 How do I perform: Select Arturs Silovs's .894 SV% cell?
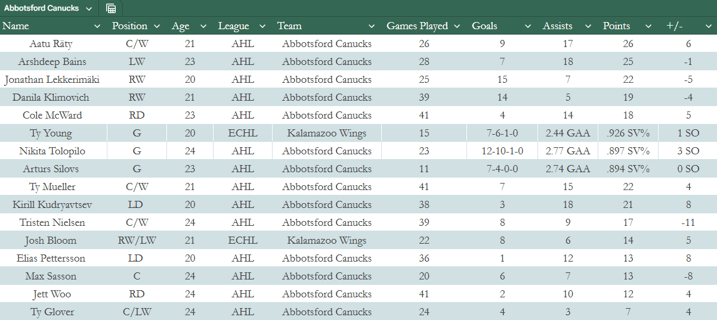pyautogui.click(x=626, y=169)
